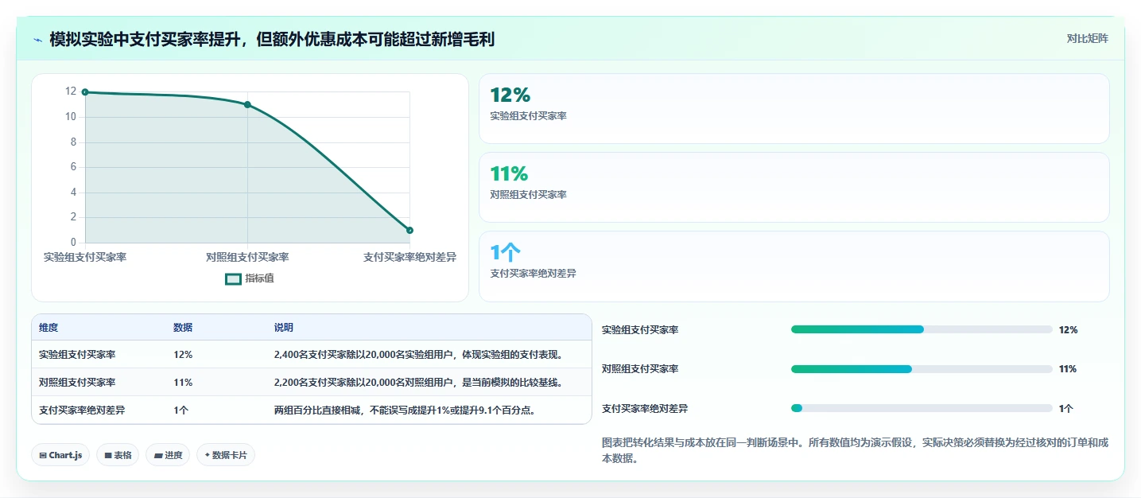Click the 11% value in KPI card

pyautogui.click(x=509, y=173)
